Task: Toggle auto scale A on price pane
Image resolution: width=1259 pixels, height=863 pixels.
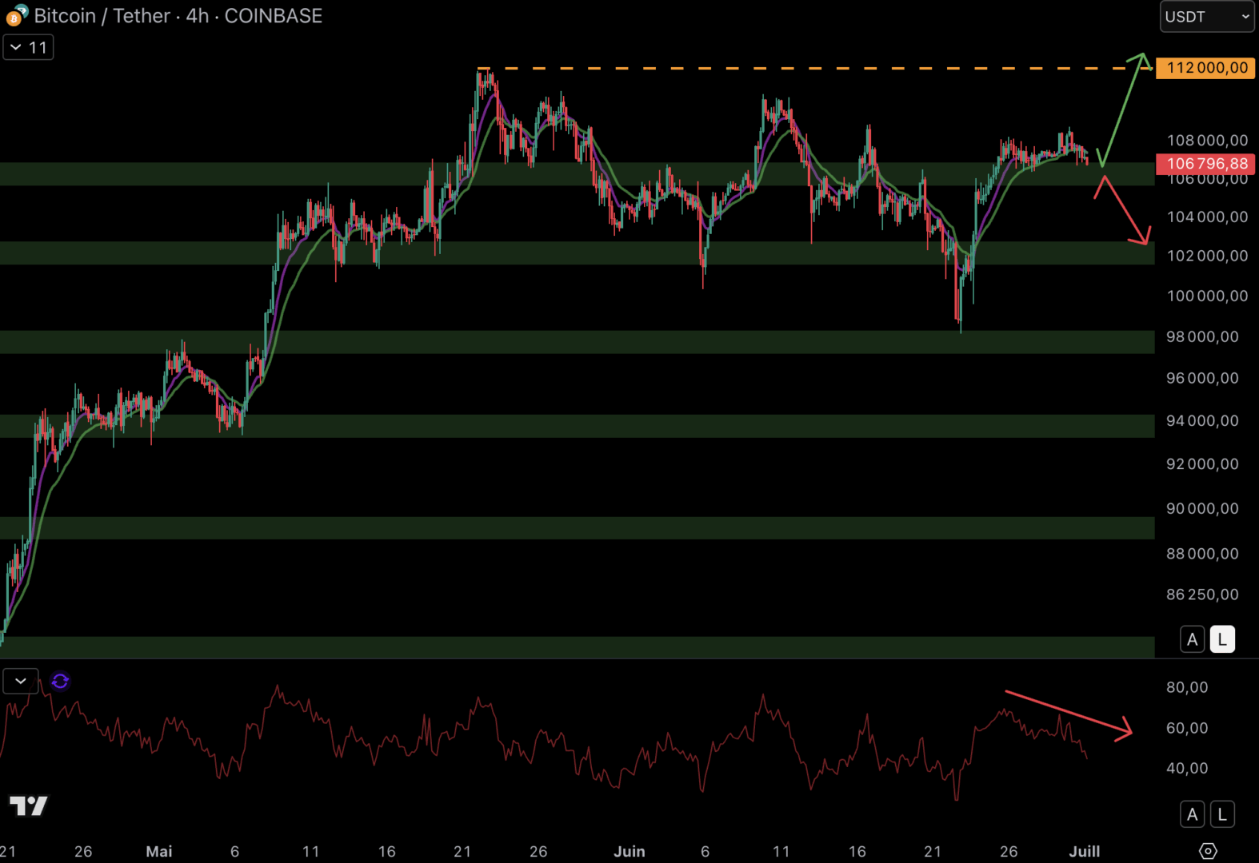Action: pos(1193,639)
